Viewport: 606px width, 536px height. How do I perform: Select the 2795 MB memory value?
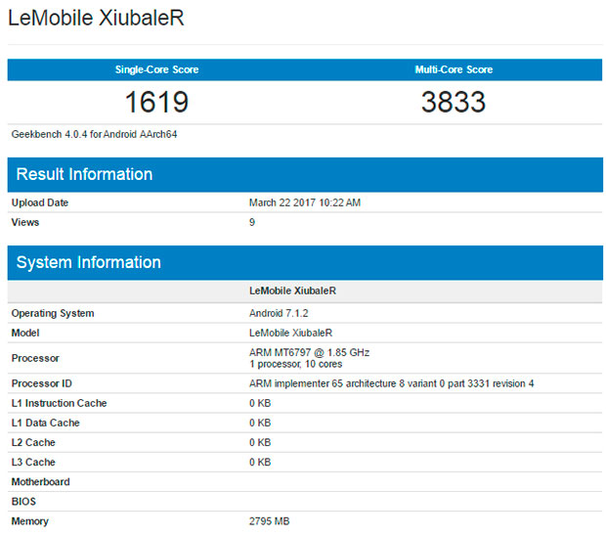coord(270,521)
